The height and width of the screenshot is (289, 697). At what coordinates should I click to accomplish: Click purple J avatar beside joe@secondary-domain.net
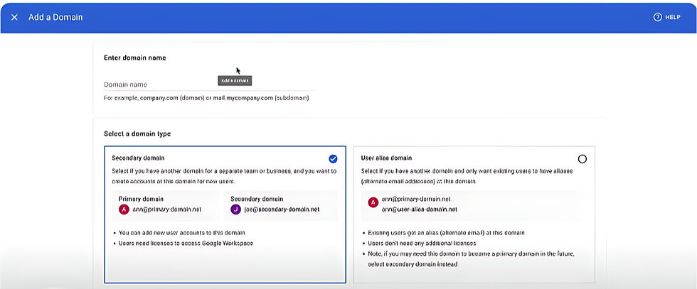pos(234,209)
